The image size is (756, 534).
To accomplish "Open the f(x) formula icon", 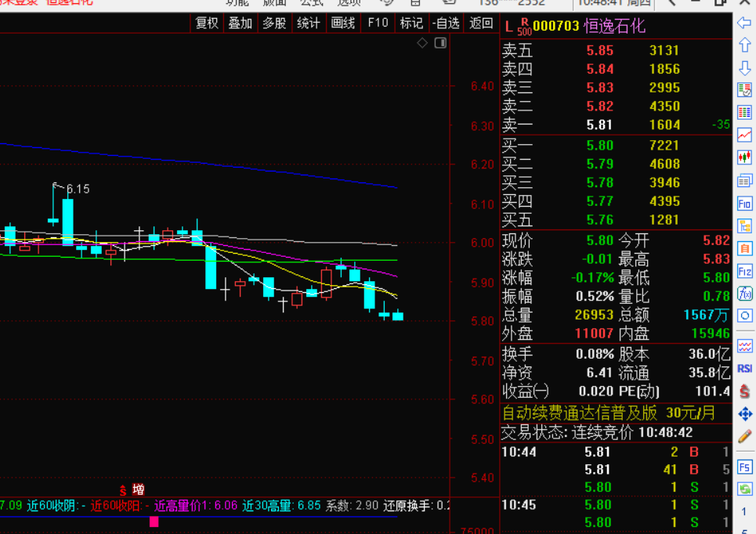I will pos(744,294).
